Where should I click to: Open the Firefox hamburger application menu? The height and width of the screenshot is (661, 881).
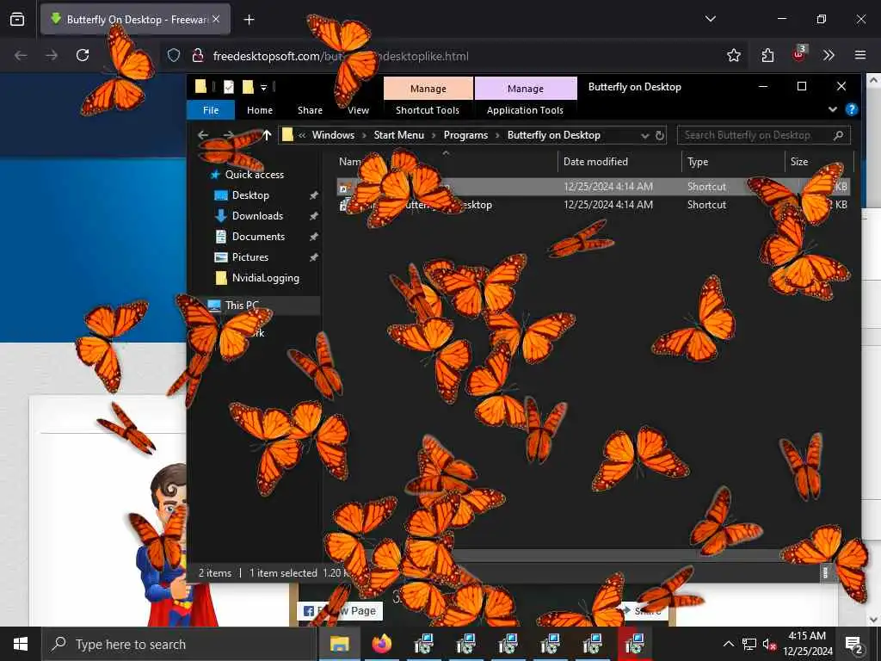[x=860, y=55]
